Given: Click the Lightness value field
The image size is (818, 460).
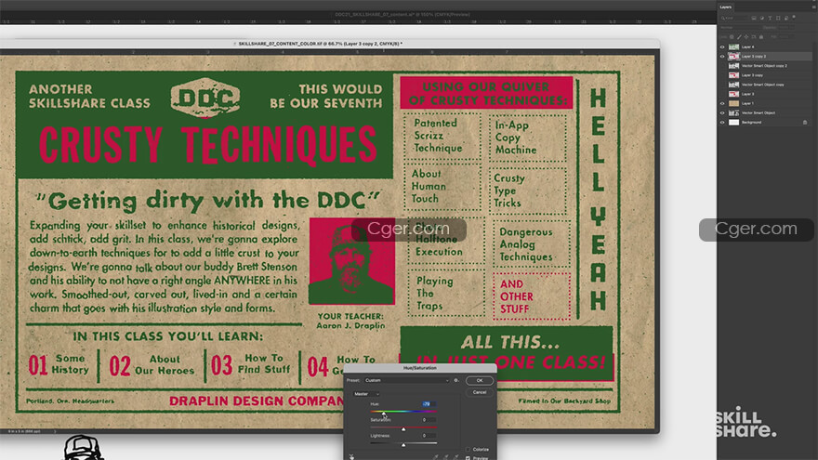Looking at the screenshot, I should pyautogui.click(x=429, y=436).
